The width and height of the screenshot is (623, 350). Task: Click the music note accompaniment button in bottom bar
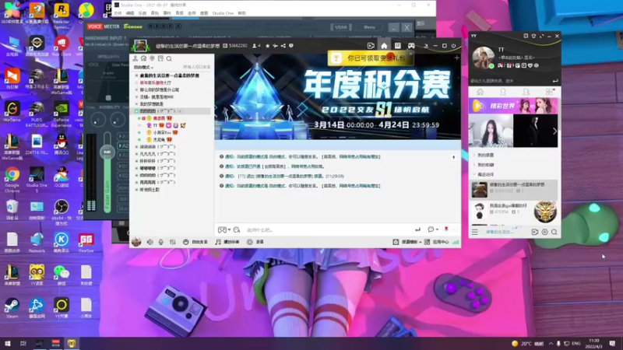click(x=227, y=242)
